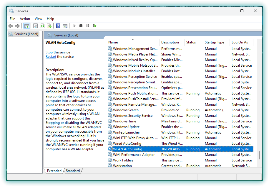Open the blue Help question mark icon

tap(58, 26)
